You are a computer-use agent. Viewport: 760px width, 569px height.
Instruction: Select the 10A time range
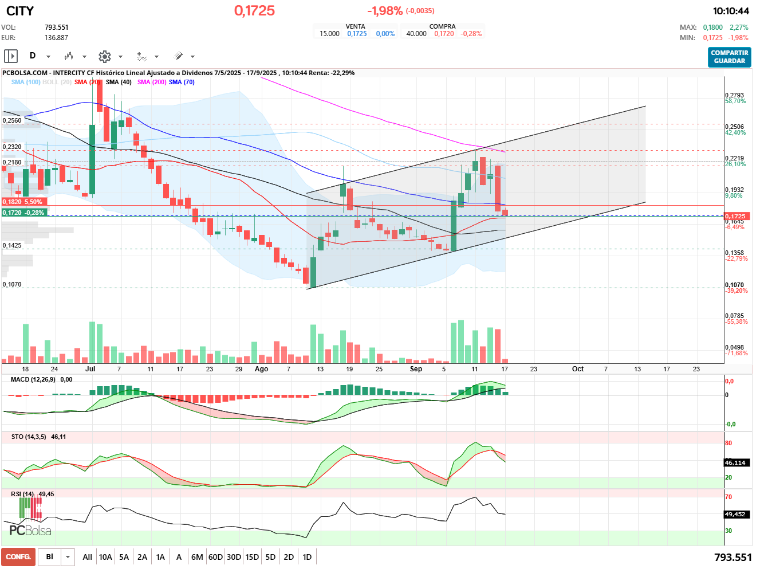pyautogui.click(x=105, y=557)
